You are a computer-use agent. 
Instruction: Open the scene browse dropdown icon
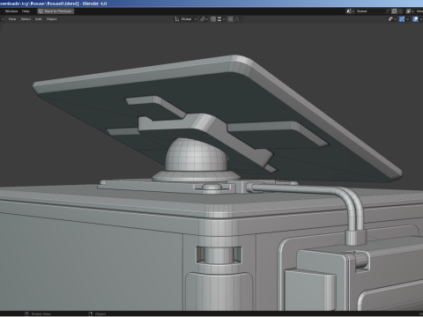click(350, 11)
